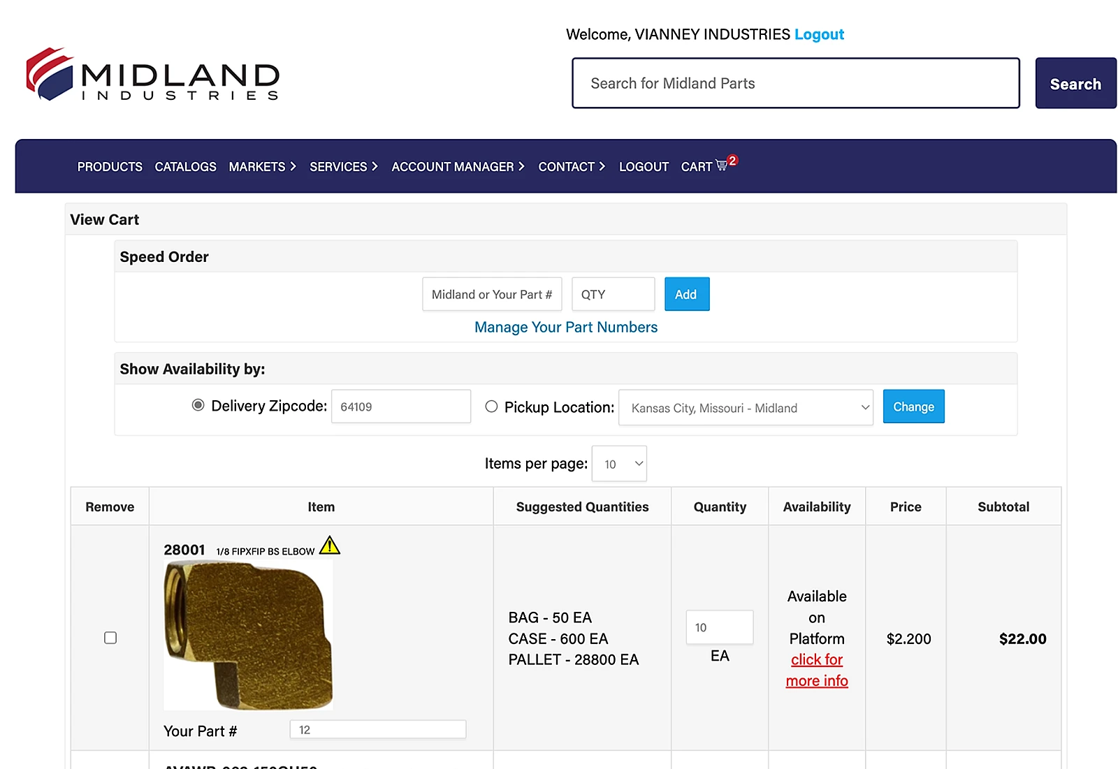This screenshot has height=769, width=1118.
Task: Open Manage Your Part Numbers
Action: click(565, 327)
